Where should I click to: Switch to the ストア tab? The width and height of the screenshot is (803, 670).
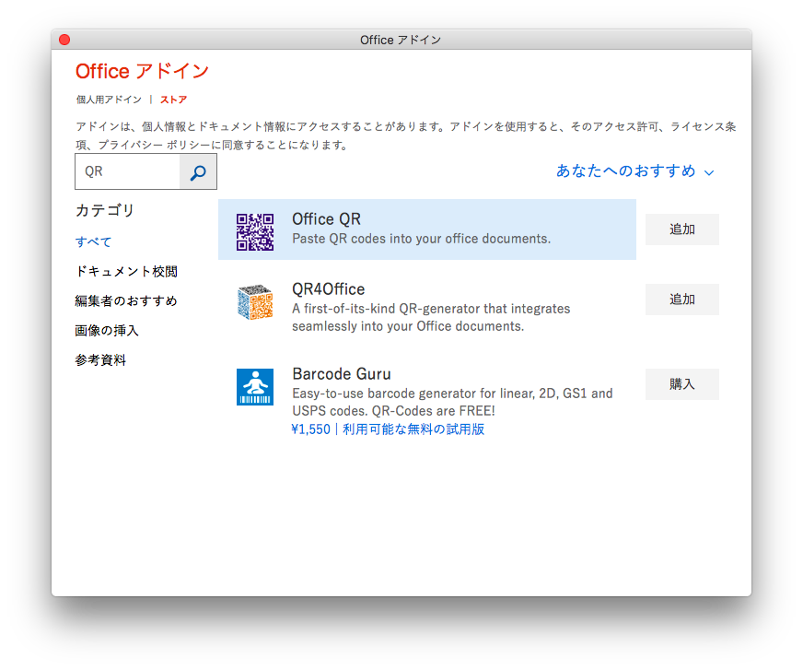pyautogui.click(x=174, y=100)
